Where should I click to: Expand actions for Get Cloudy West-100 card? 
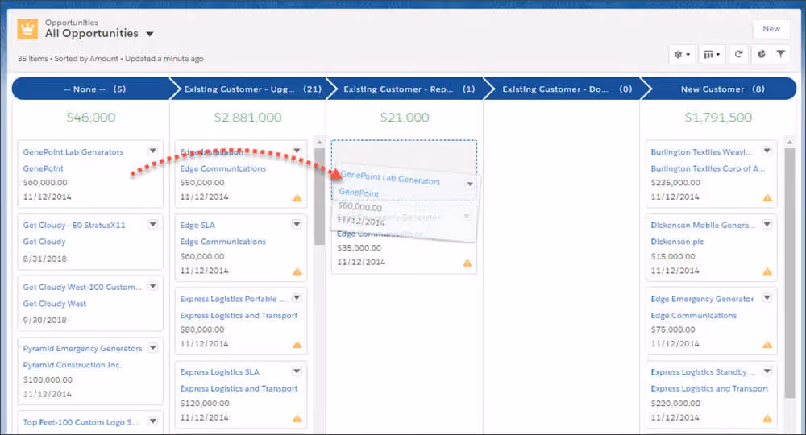[152, 286]
